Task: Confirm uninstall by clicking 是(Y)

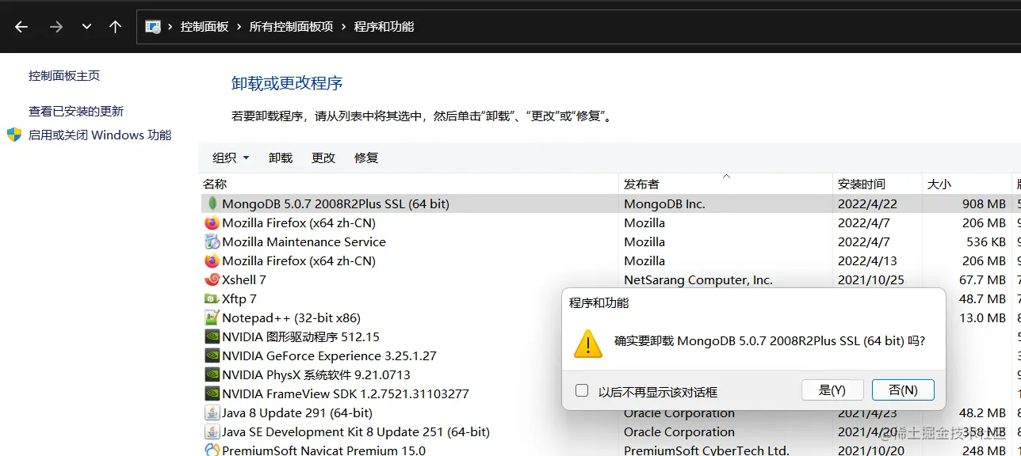Action: [832, 389]
